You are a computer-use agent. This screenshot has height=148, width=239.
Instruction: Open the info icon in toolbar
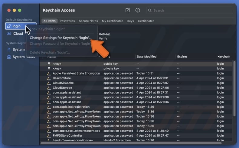[138, 10]
